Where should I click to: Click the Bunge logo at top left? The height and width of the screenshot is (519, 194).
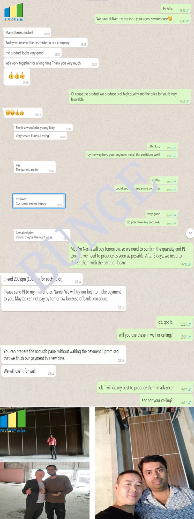click(14, 12)
